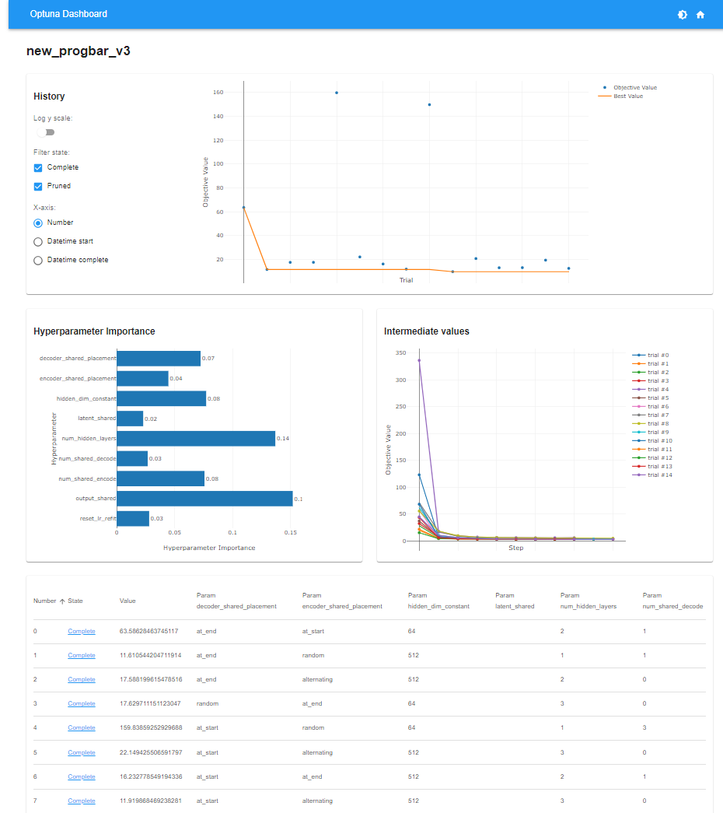Screen dimensions: 723x813
Task: Click value 22.149425506591797 cell
Action: (151, 752)
